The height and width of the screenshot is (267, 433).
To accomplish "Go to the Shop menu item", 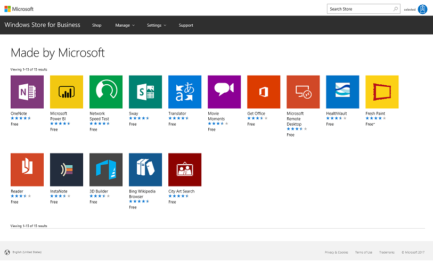I will click(x=96, y=25).
